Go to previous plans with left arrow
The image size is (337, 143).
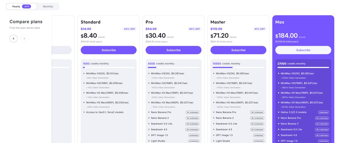tap(13, 39)
